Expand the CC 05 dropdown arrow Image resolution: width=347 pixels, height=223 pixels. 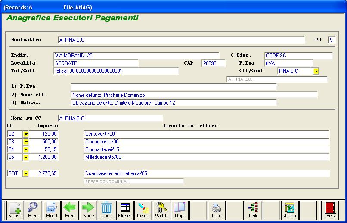[26, 157]
